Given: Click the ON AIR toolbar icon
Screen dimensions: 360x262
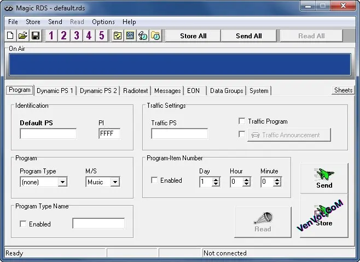Looking at the screenshot, I should (130, 36).
